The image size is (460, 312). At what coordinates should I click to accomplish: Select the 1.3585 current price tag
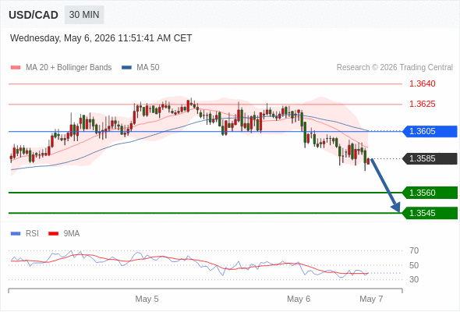point(430,158)
